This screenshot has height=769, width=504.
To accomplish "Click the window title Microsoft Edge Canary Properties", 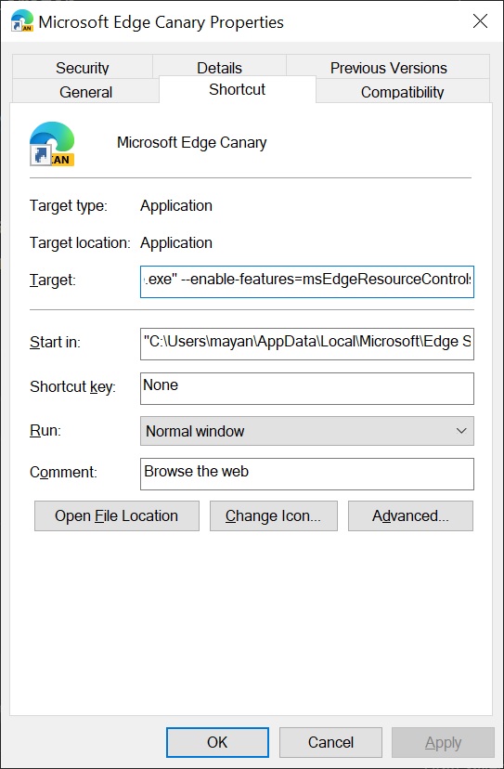I will tap(161, 22).
